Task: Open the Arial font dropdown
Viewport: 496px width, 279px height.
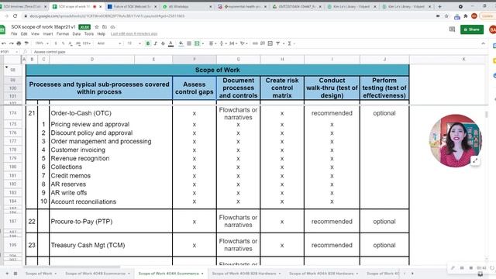Action: click(x=109, y=43)
